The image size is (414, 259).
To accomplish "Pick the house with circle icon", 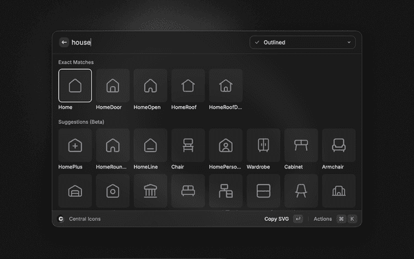I will (113, 191).
